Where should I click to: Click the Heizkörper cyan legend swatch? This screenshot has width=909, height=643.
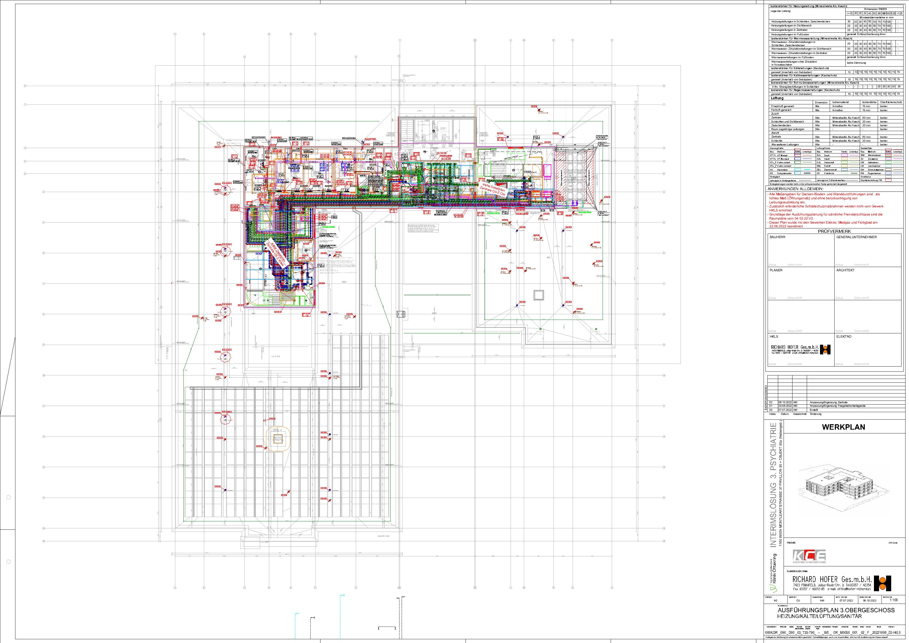798,170
